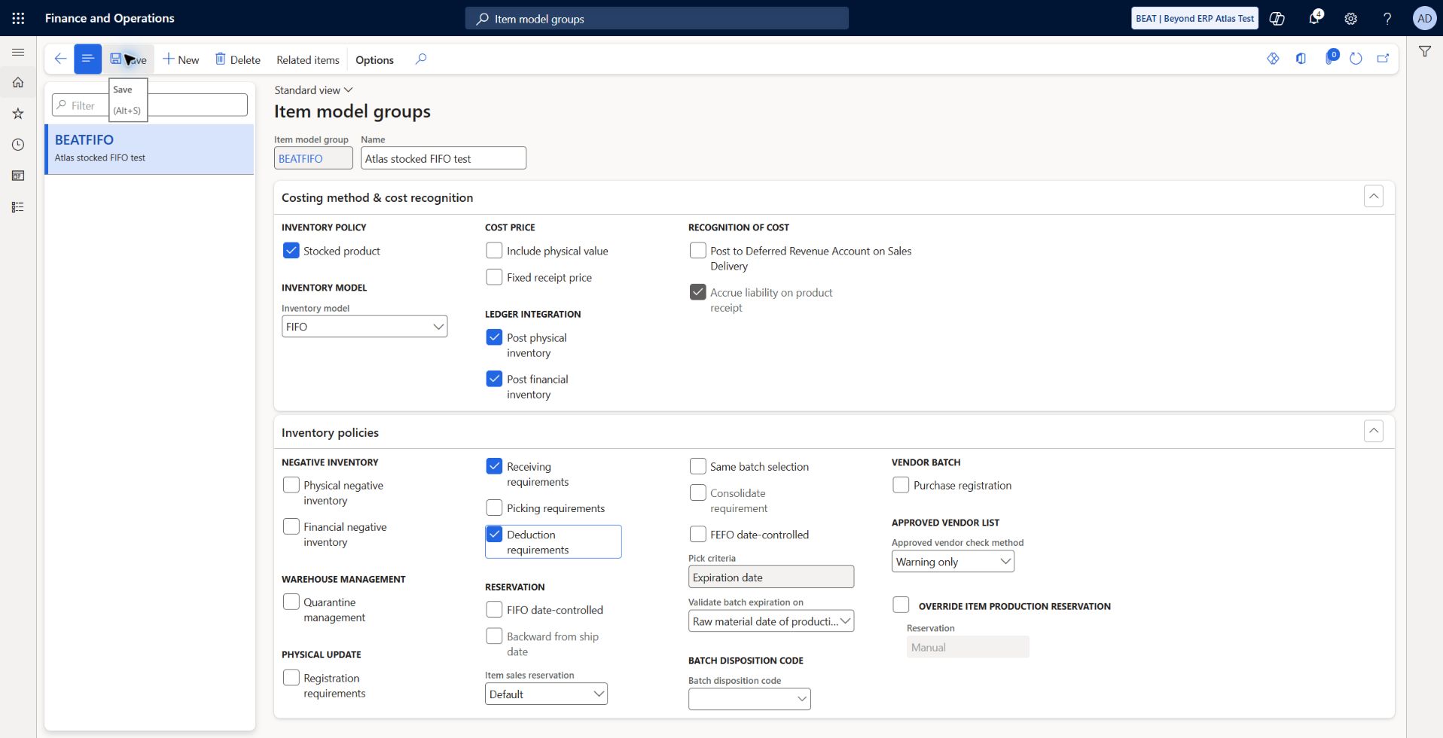This screenshot has width=1443, height=738.
Task: Open the filter pane funnel icon
Action: click(1425, 51)
